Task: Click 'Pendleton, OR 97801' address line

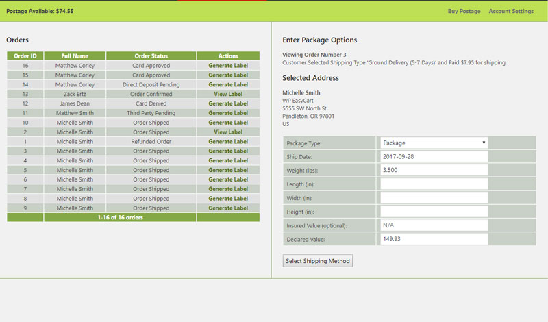Action: [308, 116]
